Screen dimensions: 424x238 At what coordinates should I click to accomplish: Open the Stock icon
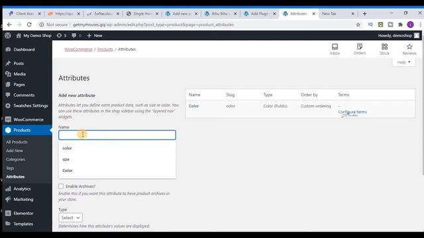(384, 50)
